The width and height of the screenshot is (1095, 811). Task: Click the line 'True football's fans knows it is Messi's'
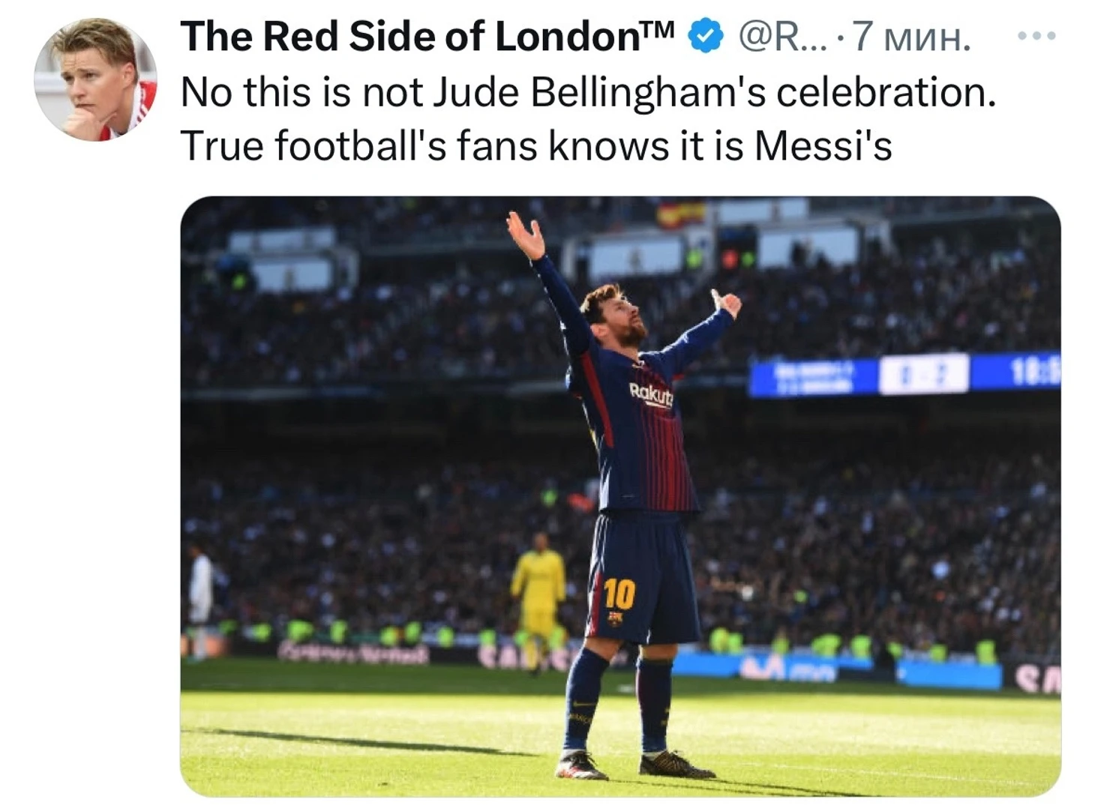[537, 145]
